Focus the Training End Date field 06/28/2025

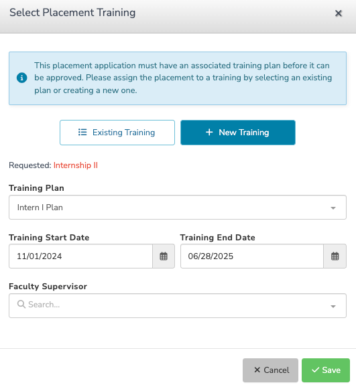click(x=252, y=256)
